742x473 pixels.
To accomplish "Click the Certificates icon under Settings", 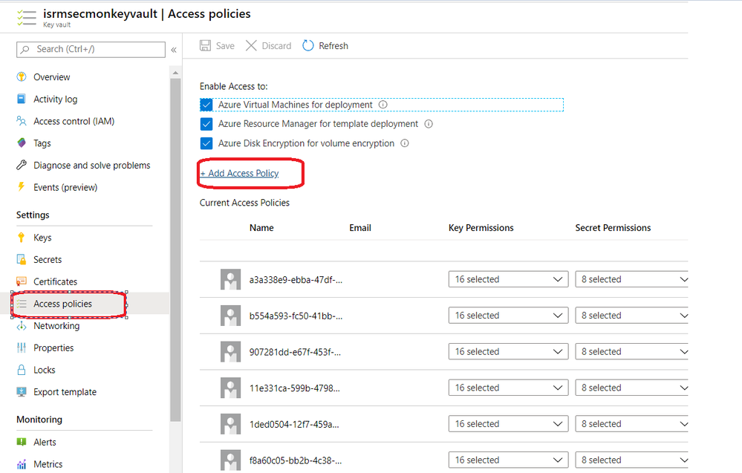I will 22,281.
